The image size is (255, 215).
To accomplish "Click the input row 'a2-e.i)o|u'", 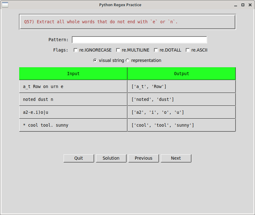I will coord(73,112).
